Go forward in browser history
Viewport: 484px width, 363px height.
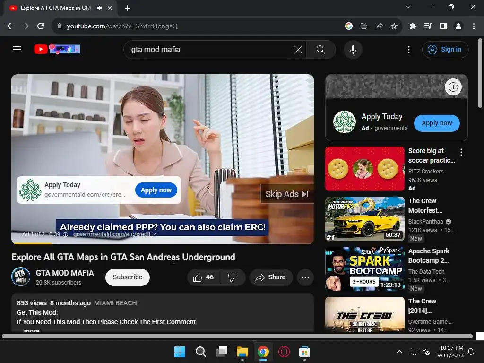coord(26,26)
